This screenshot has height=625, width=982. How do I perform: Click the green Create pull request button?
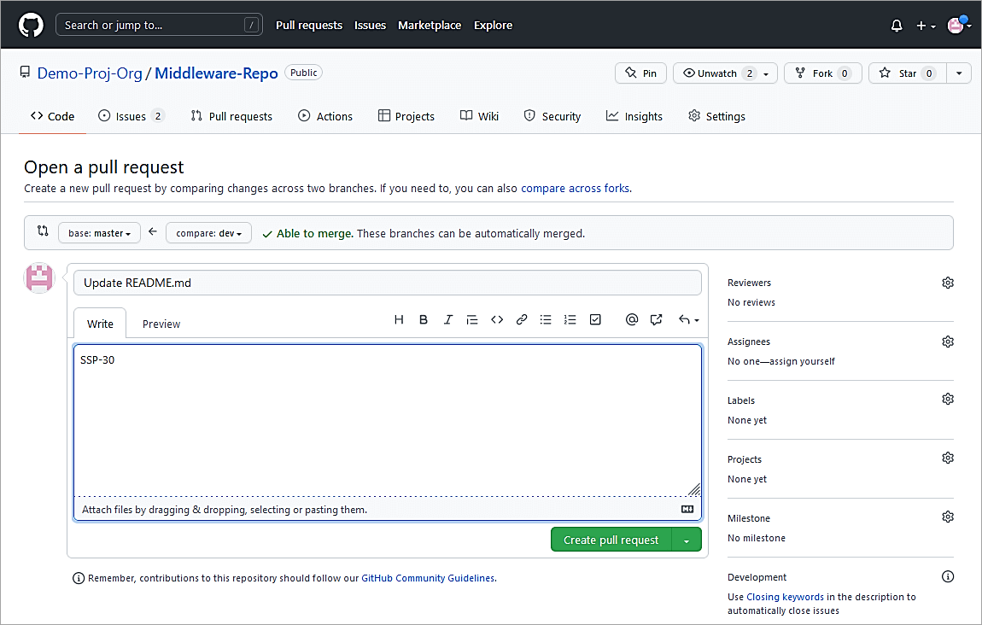click(x=611, y=540)
